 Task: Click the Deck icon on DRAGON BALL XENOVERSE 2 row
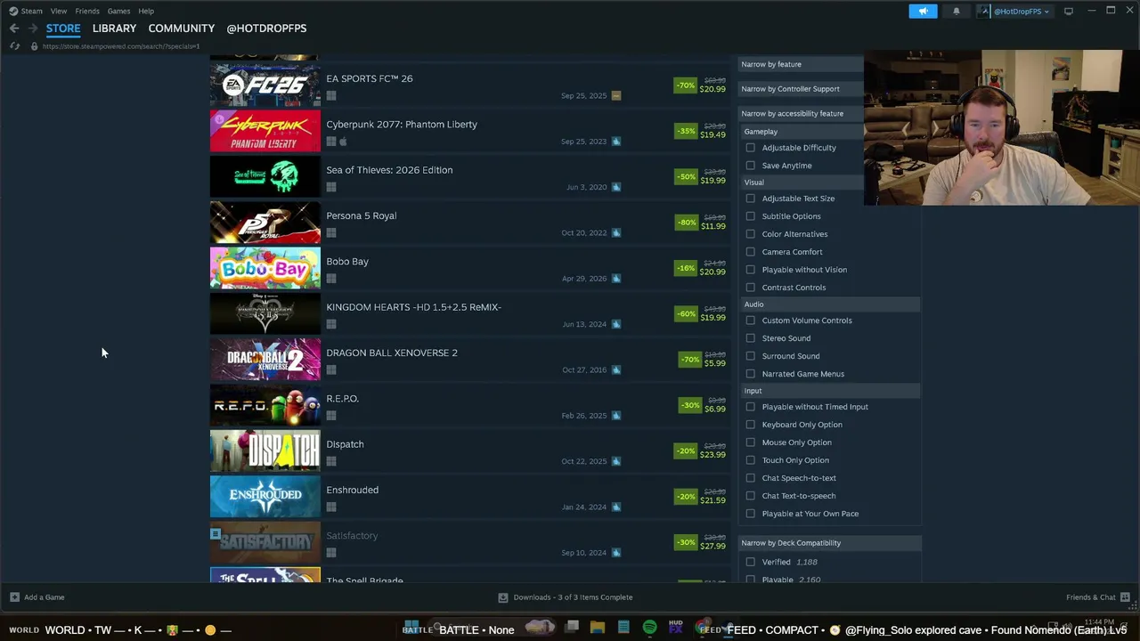point(615,370)
